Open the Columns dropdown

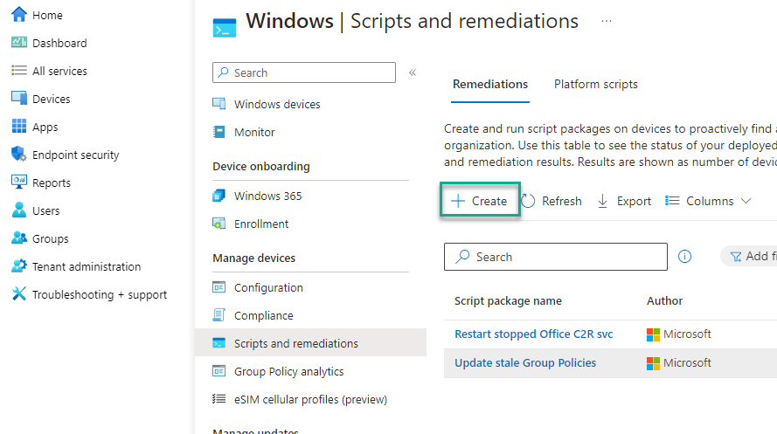tap(709, 201)
